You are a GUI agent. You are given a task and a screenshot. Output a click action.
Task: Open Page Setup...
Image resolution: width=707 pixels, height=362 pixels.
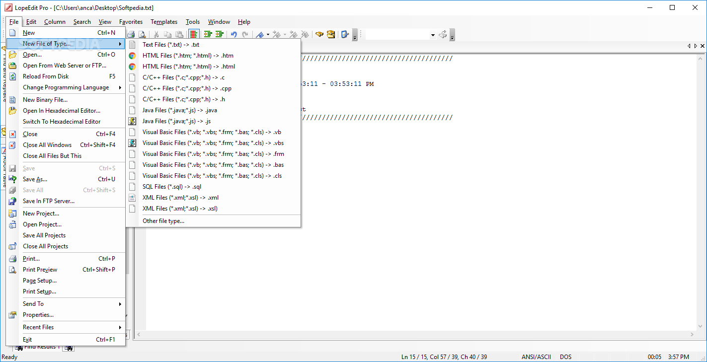(66, 281)
